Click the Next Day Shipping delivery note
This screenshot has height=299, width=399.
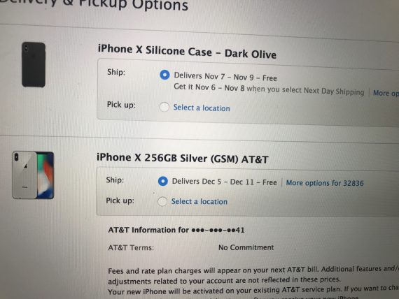(x=269, y=89)
